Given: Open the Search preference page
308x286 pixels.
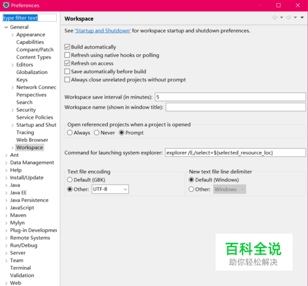Looking at the screenshot, I should 24,102.
